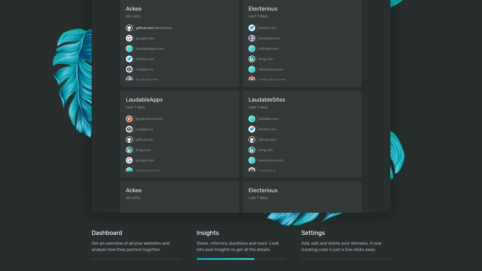482x271 pixels.
Task: Select bing.com text in the top Electerious card
Action: pos(266,59)
